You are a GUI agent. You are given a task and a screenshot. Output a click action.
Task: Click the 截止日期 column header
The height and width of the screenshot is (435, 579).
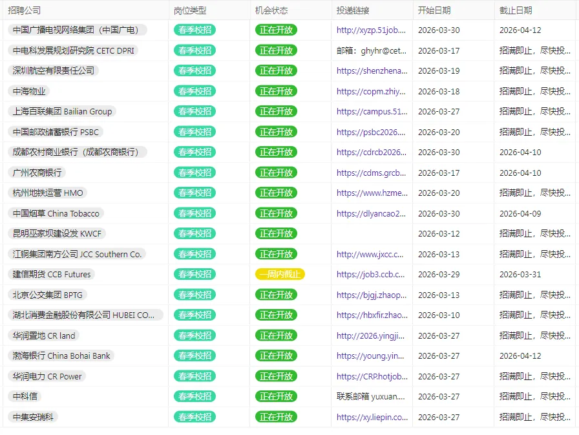tap(516, 10)
